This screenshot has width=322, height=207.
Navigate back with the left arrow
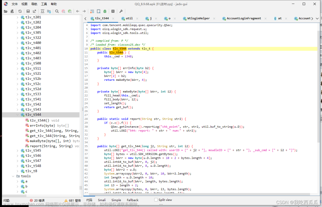click(78, 11)
